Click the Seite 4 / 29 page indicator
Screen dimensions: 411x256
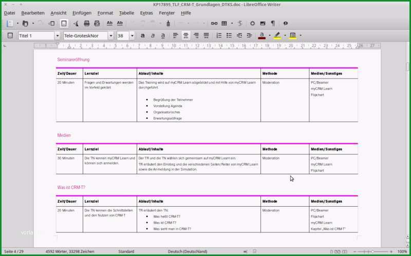14,251
